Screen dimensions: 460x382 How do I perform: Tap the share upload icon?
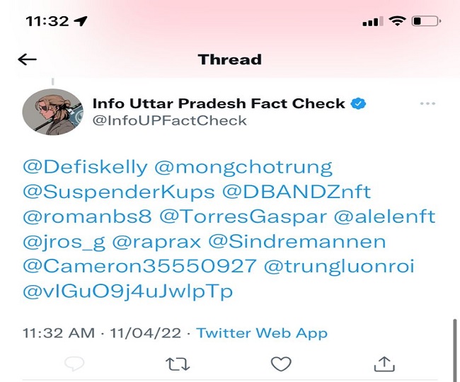point(383,364)
